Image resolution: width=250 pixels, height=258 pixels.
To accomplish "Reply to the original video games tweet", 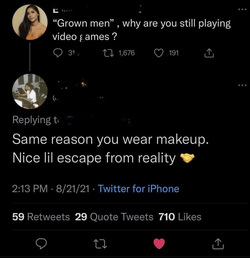I will click(x=57, y=53).
